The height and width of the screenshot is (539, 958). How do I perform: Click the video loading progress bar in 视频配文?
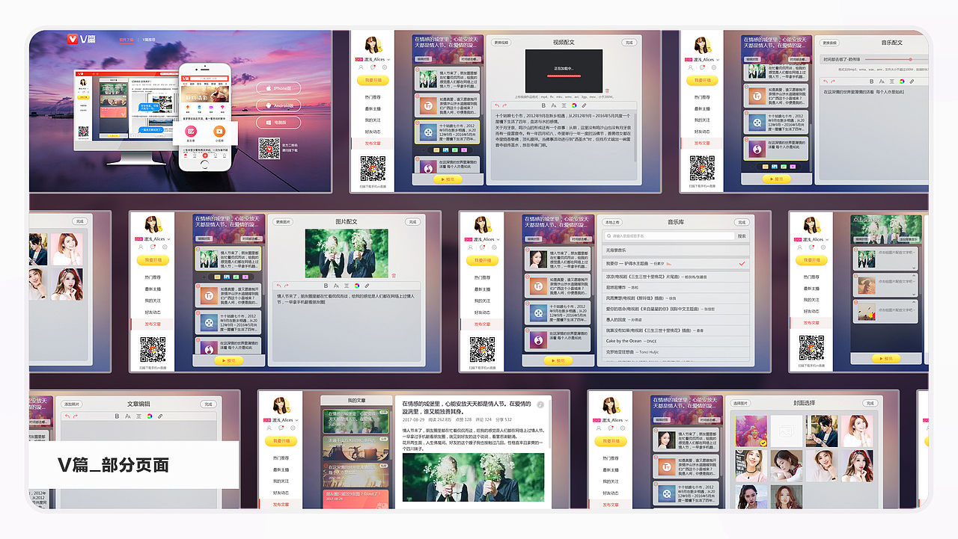(x=564, y=76)
